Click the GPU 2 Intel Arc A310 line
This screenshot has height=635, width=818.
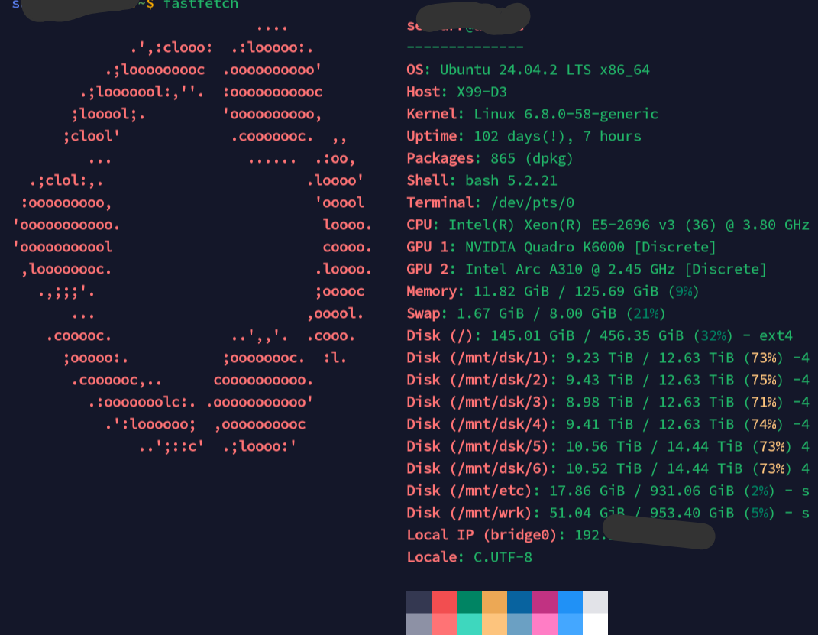point(587,269)
